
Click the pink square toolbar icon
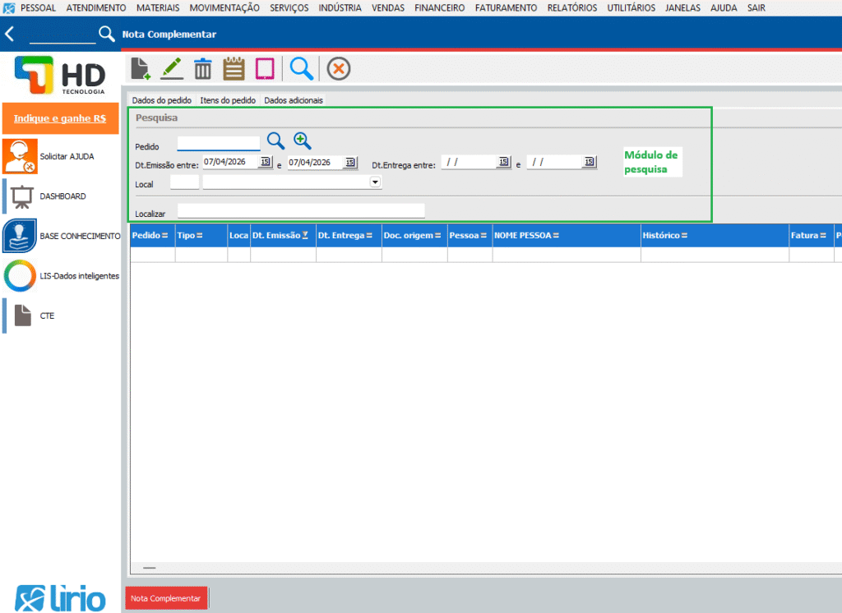264,68
